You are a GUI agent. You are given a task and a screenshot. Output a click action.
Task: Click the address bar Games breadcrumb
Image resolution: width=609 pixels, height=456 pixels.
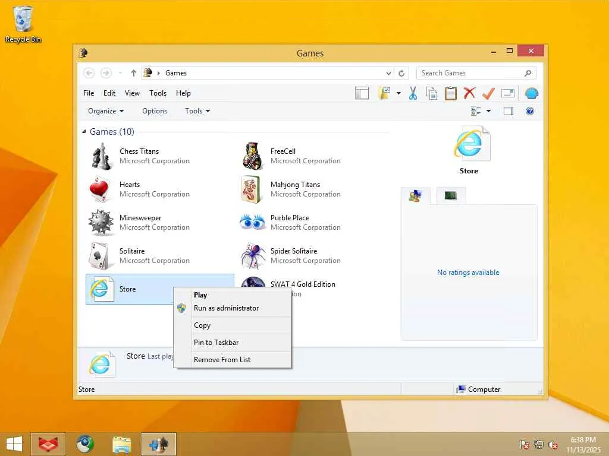point(176,73)
